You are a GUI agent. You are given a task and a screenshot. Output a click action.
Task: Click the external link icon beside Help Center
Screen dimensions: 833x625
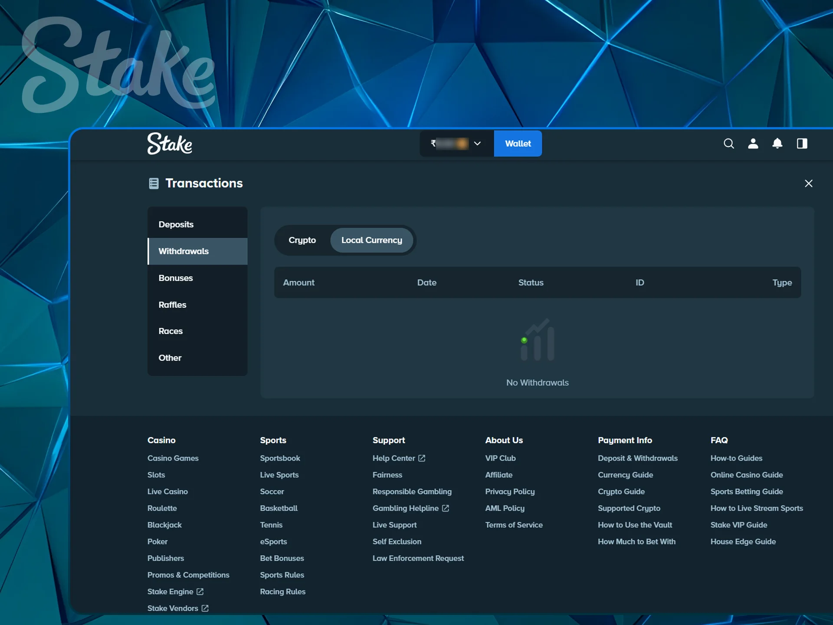(x=422, y=458)
